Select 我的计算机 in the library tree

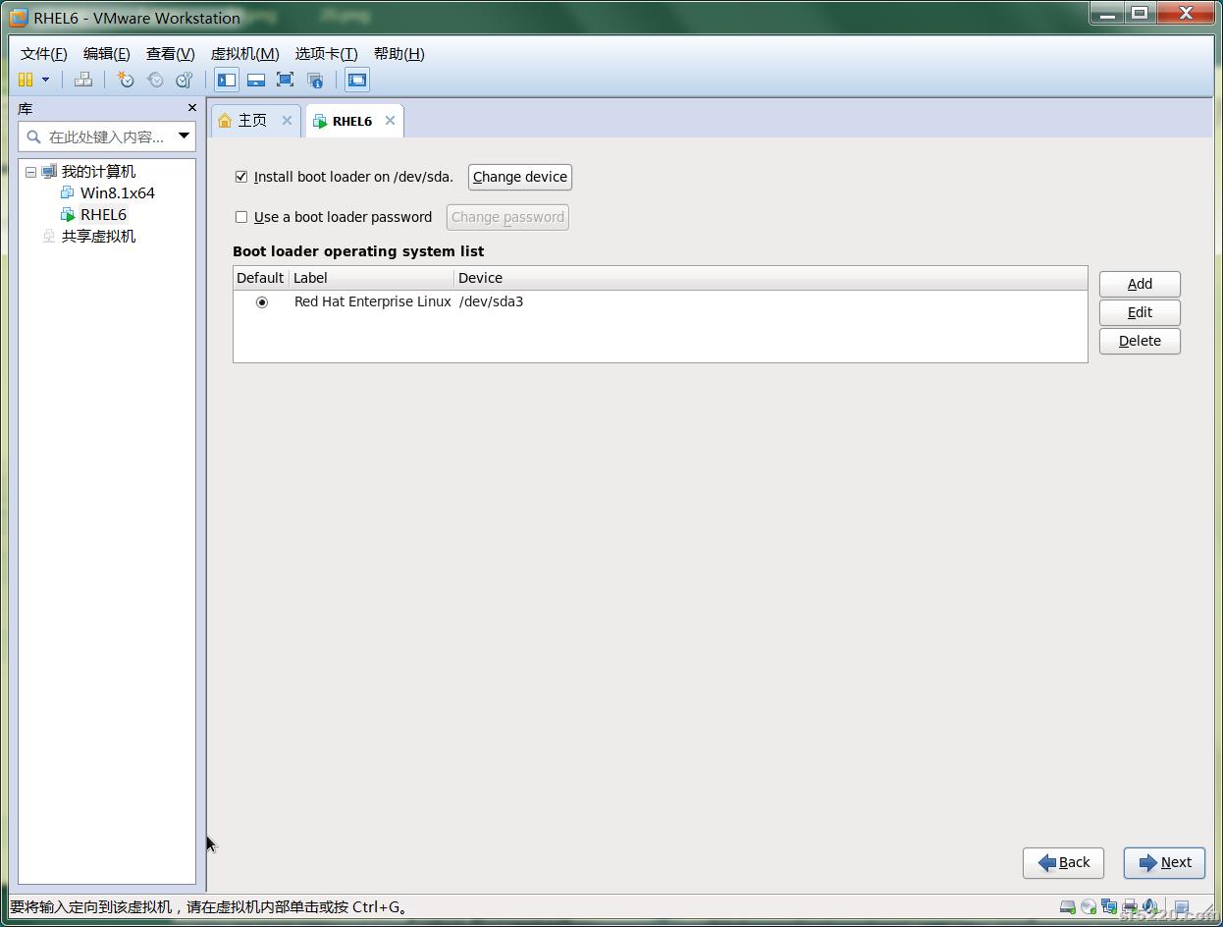98,172
